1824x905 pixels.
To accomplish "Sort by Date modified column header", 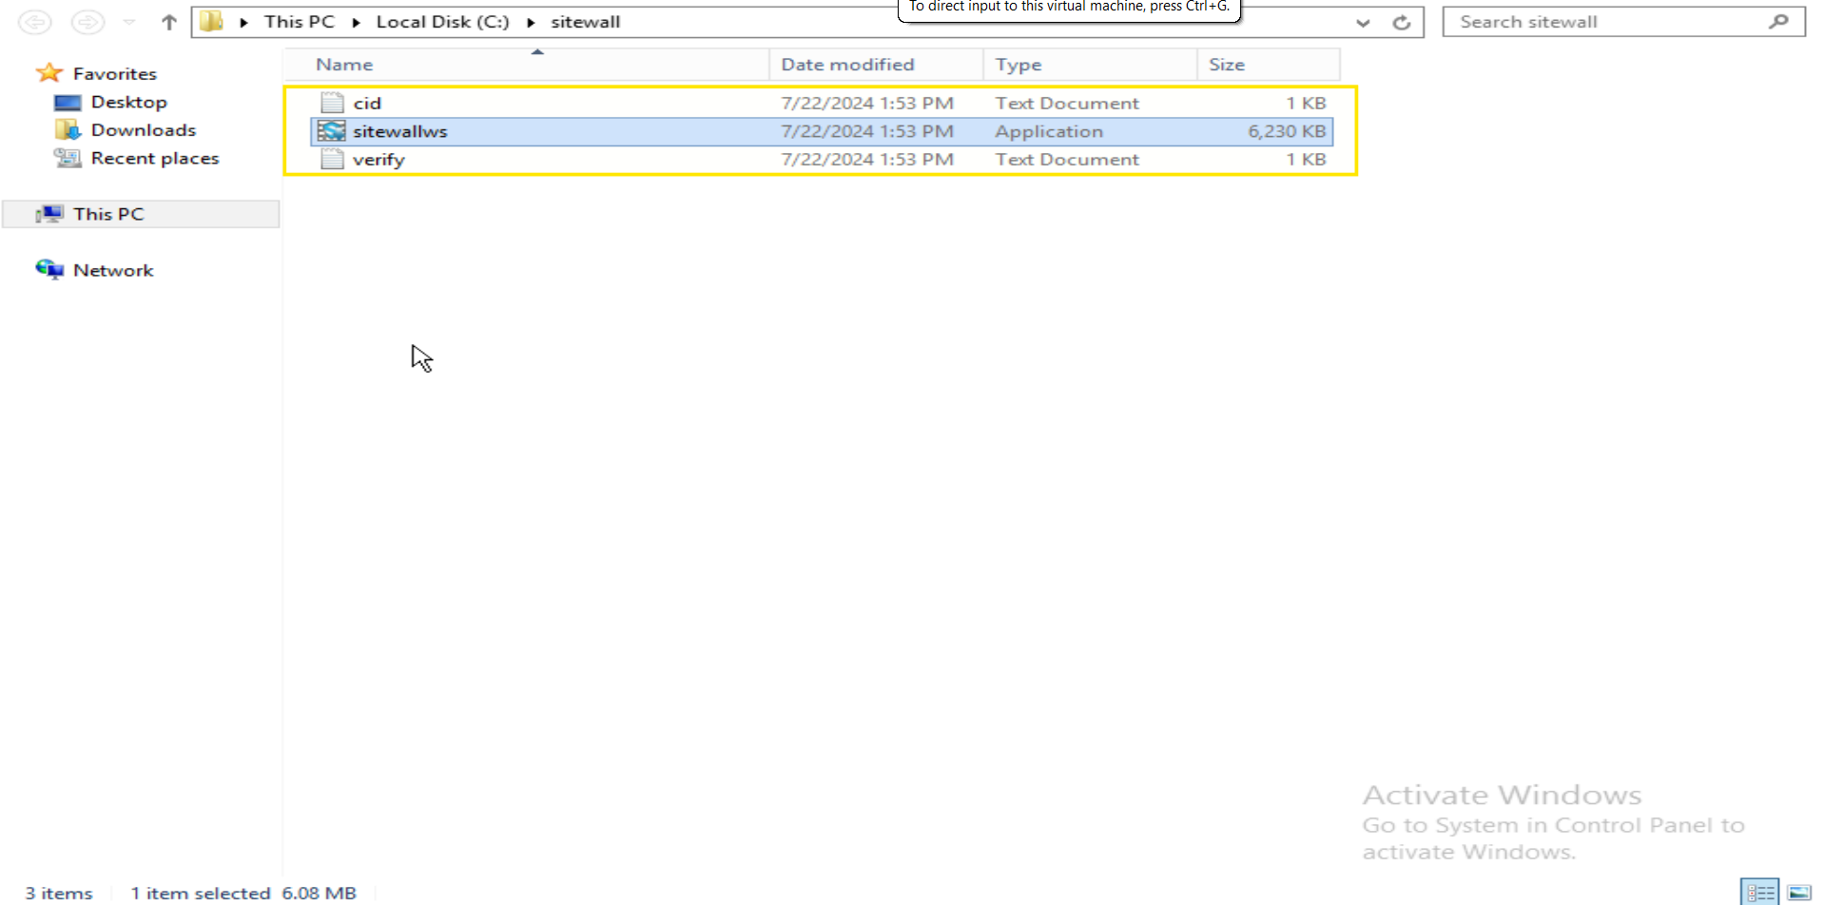I will 876,65.
